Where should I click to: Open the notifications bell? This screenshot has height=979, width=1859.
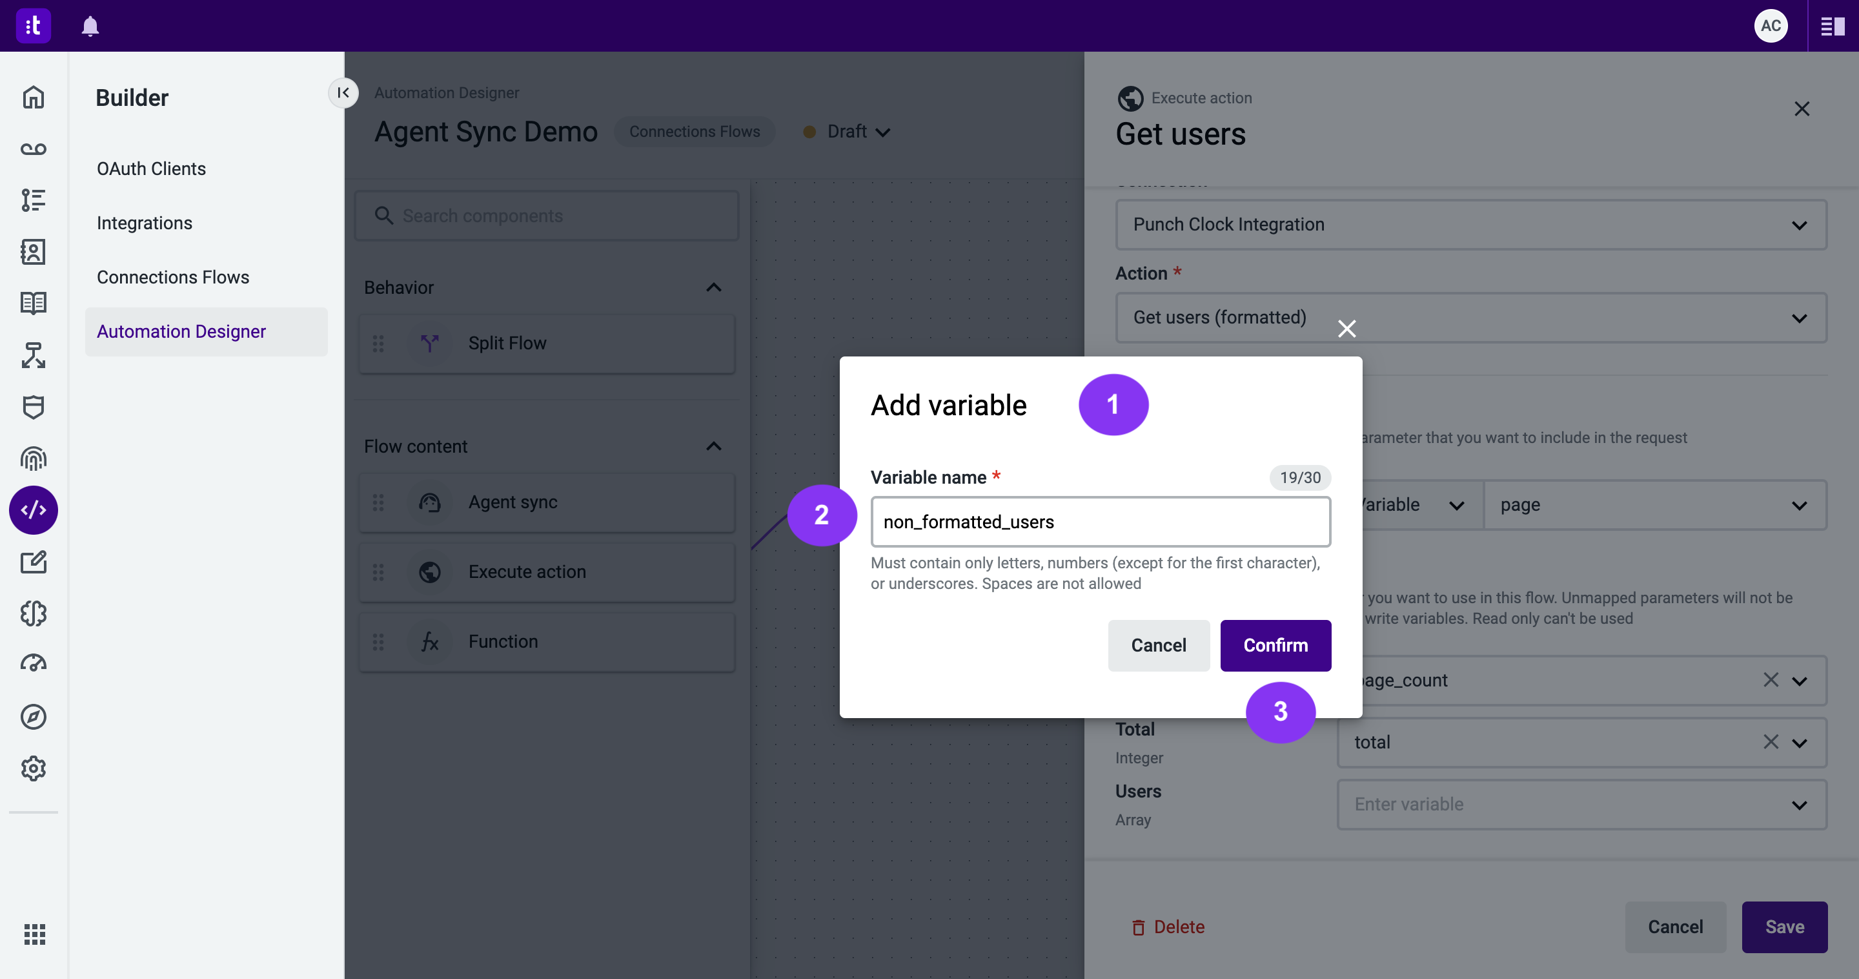click(x=90, y=26)
